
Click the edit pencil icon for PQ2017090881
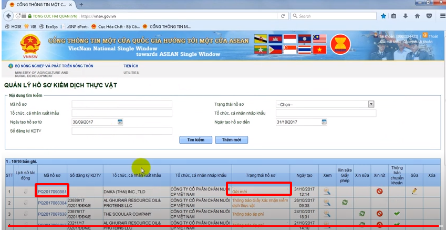[414, 191]
